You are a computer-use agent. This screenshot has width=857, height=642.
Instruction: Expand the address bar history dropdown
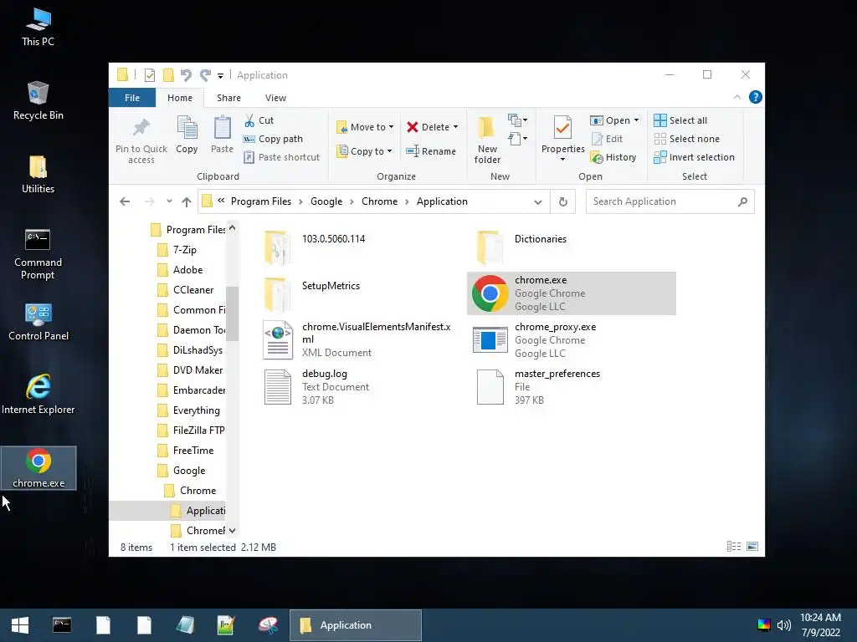click(538, 202)
